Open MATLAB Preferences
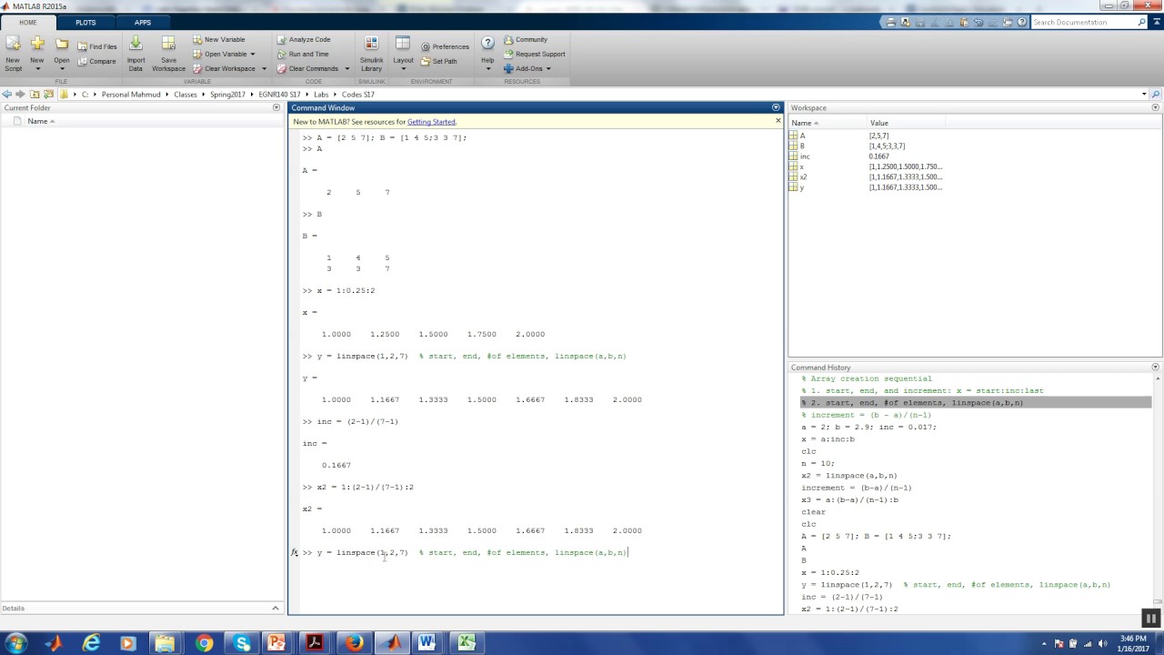The width and height of the screenshot is (1164, 655). click(x=445, y=46)
